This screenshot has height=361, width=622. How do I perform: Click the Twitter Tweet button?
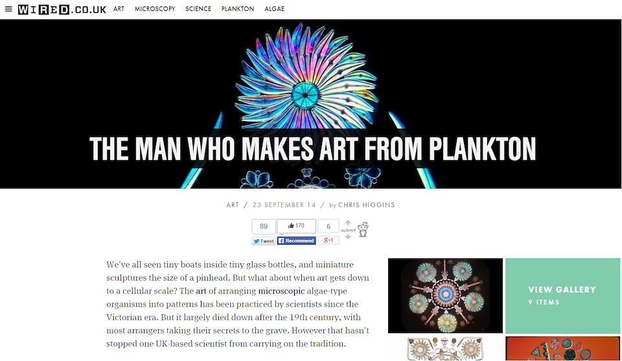coord(264,241)
